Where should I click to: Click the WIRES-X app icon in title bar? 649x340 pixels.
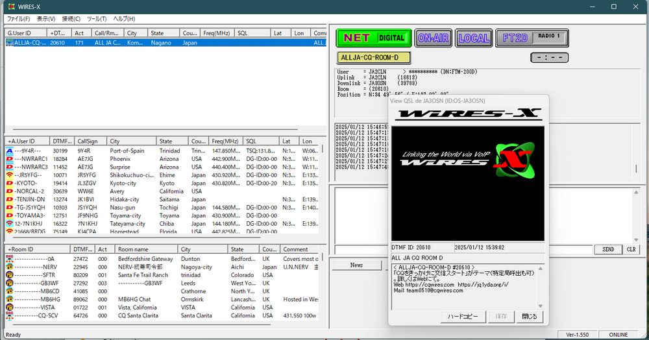click(x=10, y=6)
